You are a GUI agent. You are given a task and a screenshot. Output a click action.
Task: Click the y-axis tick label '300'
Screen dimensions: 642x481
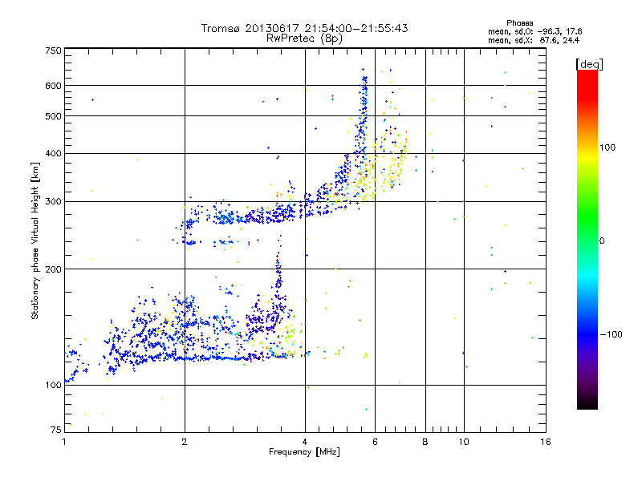53,202
